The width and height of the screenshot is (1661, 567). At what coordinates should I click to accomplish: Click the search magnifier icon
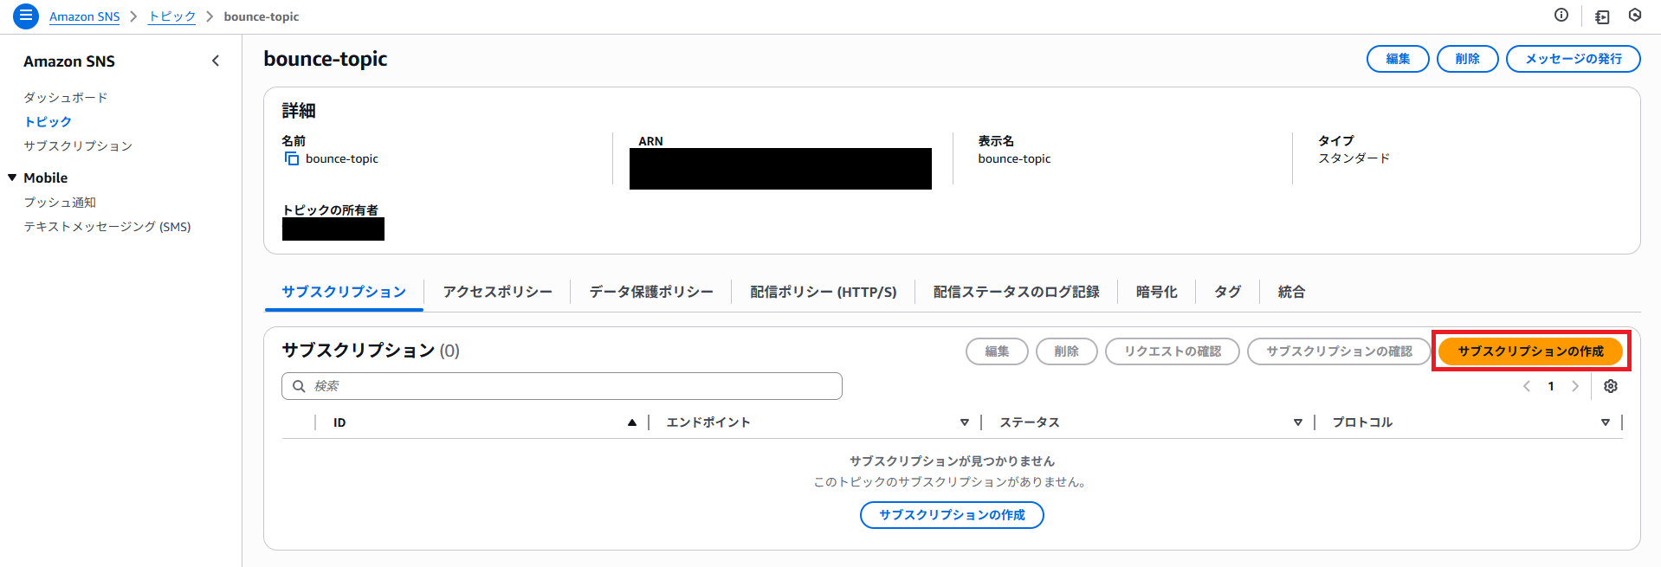click(299, 386)
